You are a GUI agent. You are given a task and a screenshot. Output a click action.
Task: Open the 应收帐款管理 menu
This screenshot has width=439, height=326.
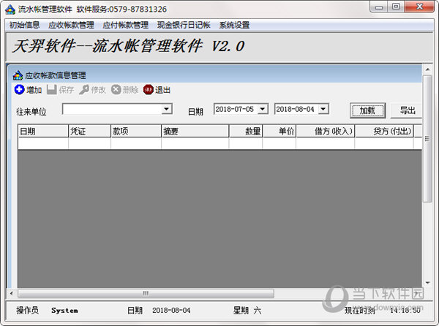coord(71,25)
